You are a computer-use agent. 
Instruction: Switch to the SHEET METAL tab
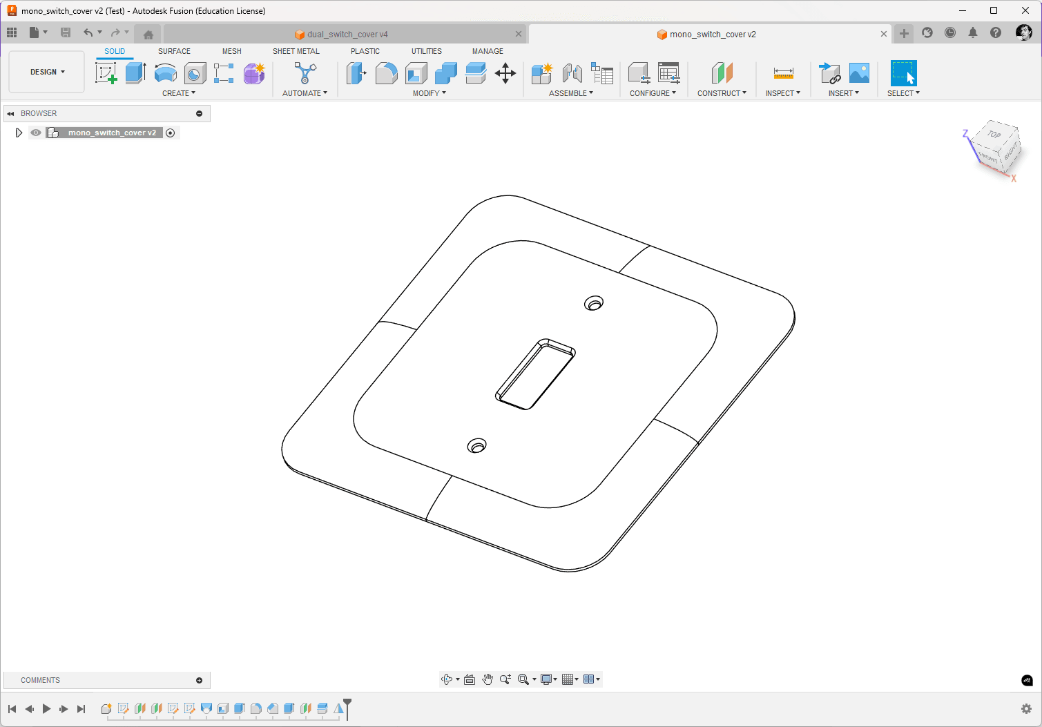click(x=296, y=51)
